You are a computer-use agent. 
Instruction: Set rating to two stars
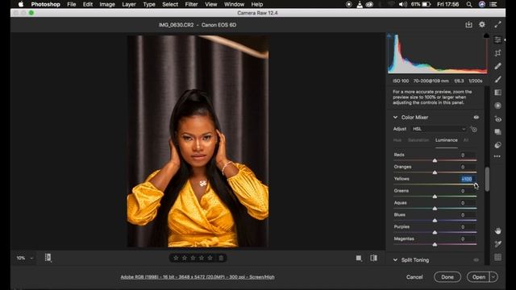click(x=185, y=258)
